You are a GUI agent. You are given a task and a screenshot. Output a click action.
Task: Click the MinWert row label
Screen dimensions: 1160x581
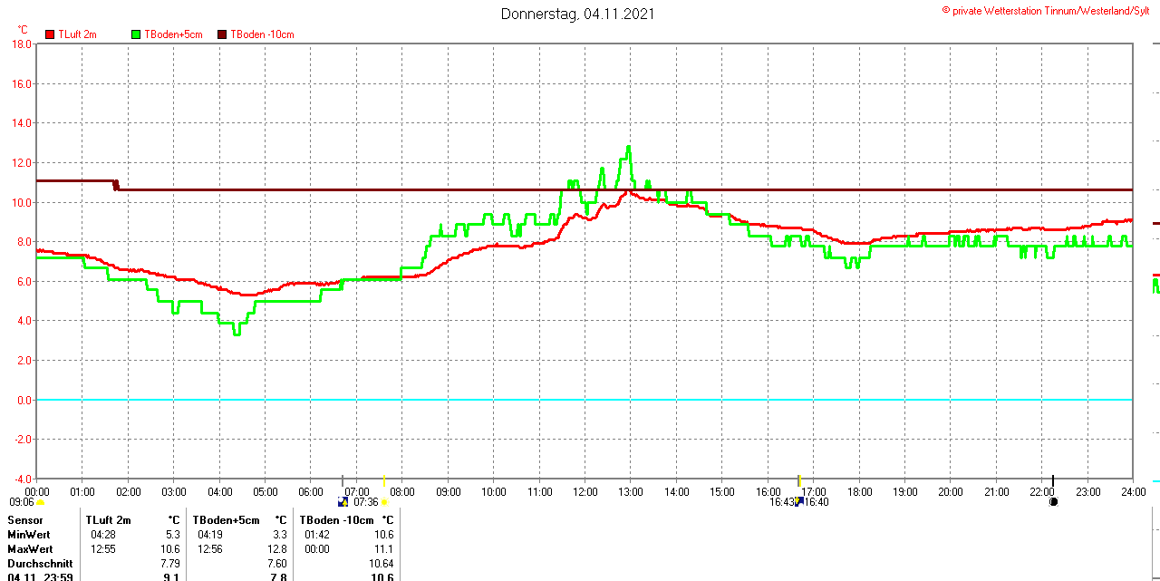pos(30,535)
